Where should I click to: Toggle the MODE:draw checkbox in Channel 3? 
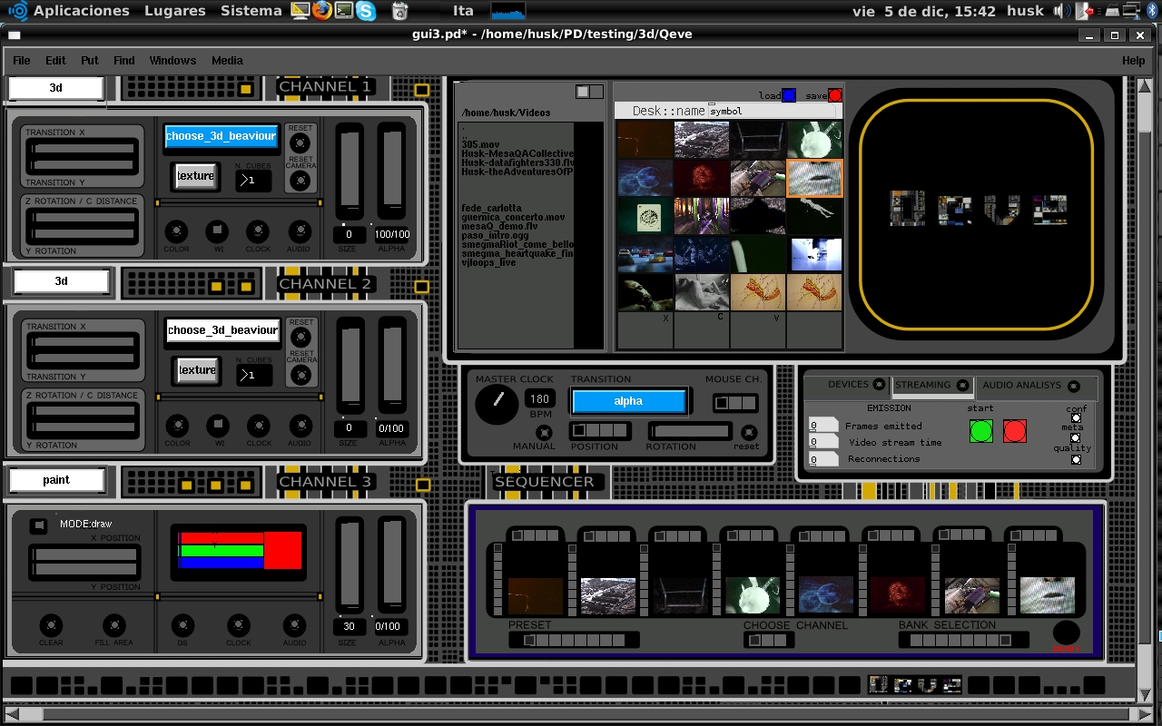pyautogui.click(x=38, y=525)
